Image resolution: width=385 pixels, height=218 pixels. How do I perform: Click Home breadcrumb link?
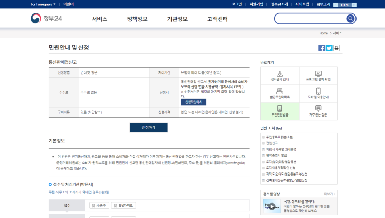point(324,33)
